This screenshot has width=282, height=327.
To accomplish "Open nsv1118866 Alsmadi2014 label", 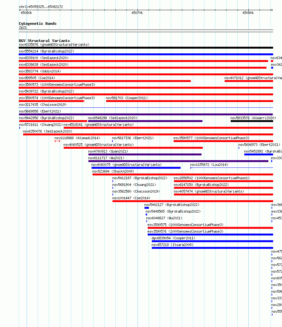I will [77, 138].
